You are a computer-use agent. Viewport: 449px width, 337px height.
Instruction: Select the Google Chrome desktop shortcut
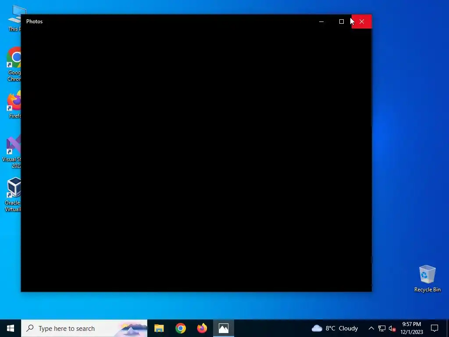click(14, 64)
